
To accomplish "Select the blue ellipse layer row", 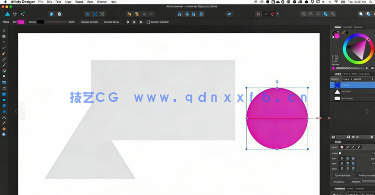I will (x=353, y=85).
